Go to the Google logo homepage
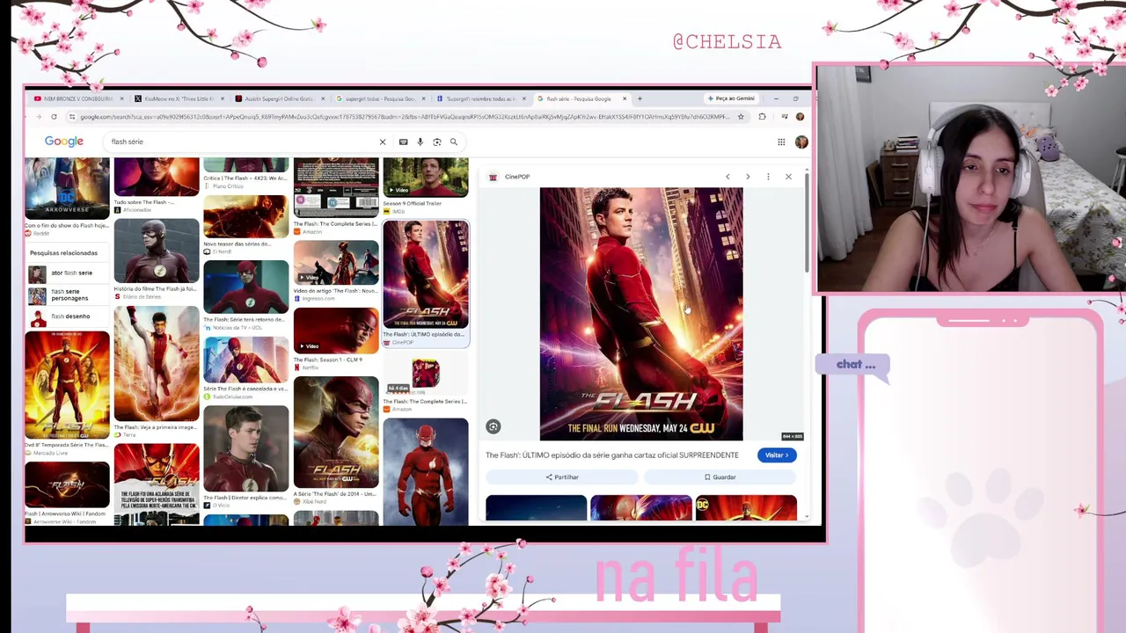 pos(64,142)
